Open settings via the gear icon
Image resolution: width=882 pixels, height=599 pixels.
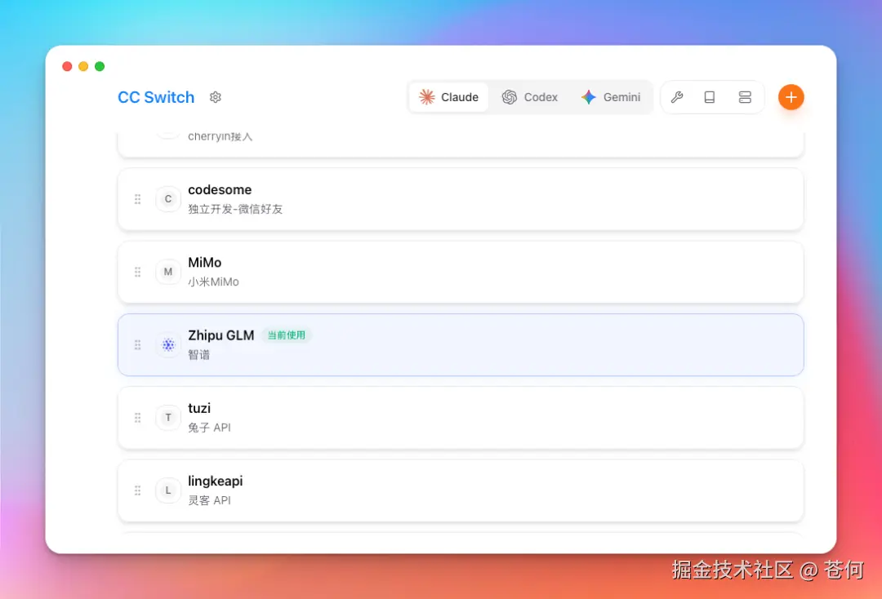(215, 97)
